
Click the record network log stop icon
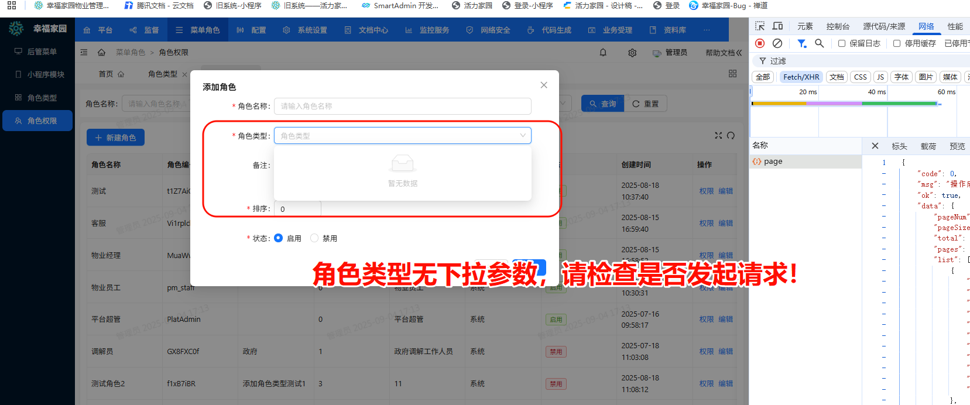click(x=760, y=43)
